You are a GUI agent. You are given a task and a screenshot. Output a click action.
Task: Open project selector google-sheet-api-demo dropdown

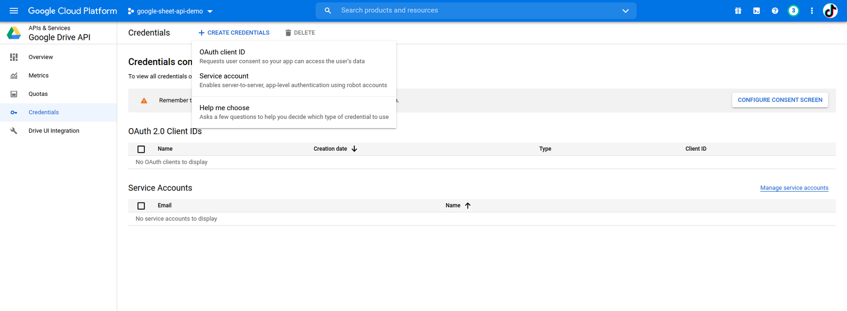(x=170, y=11)
